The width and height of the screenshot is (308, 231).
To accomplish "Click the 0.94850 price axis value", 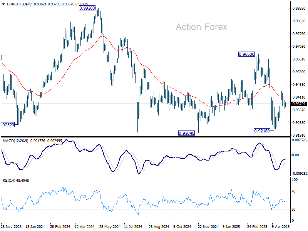I will click(x=299, y=85).
